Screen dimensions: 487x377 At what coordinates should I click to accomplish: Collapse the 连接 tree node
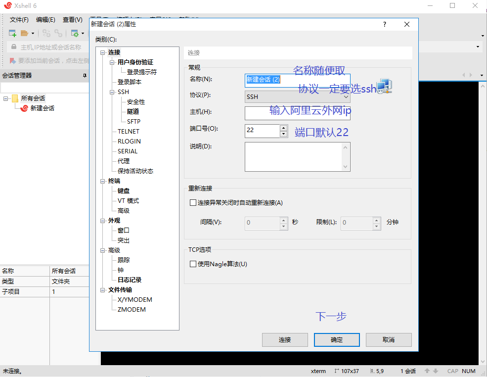(103, 52)
